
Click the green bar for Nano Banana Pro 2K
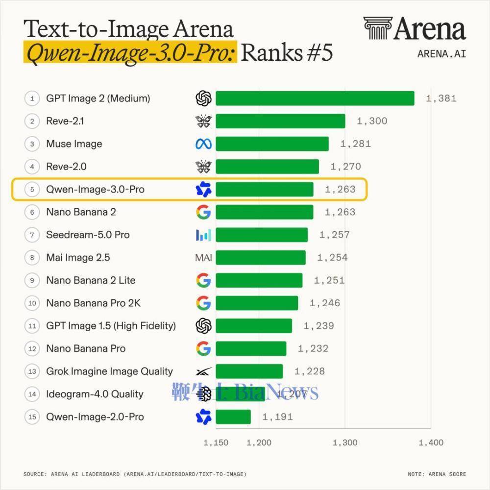[x=257, y=303]
